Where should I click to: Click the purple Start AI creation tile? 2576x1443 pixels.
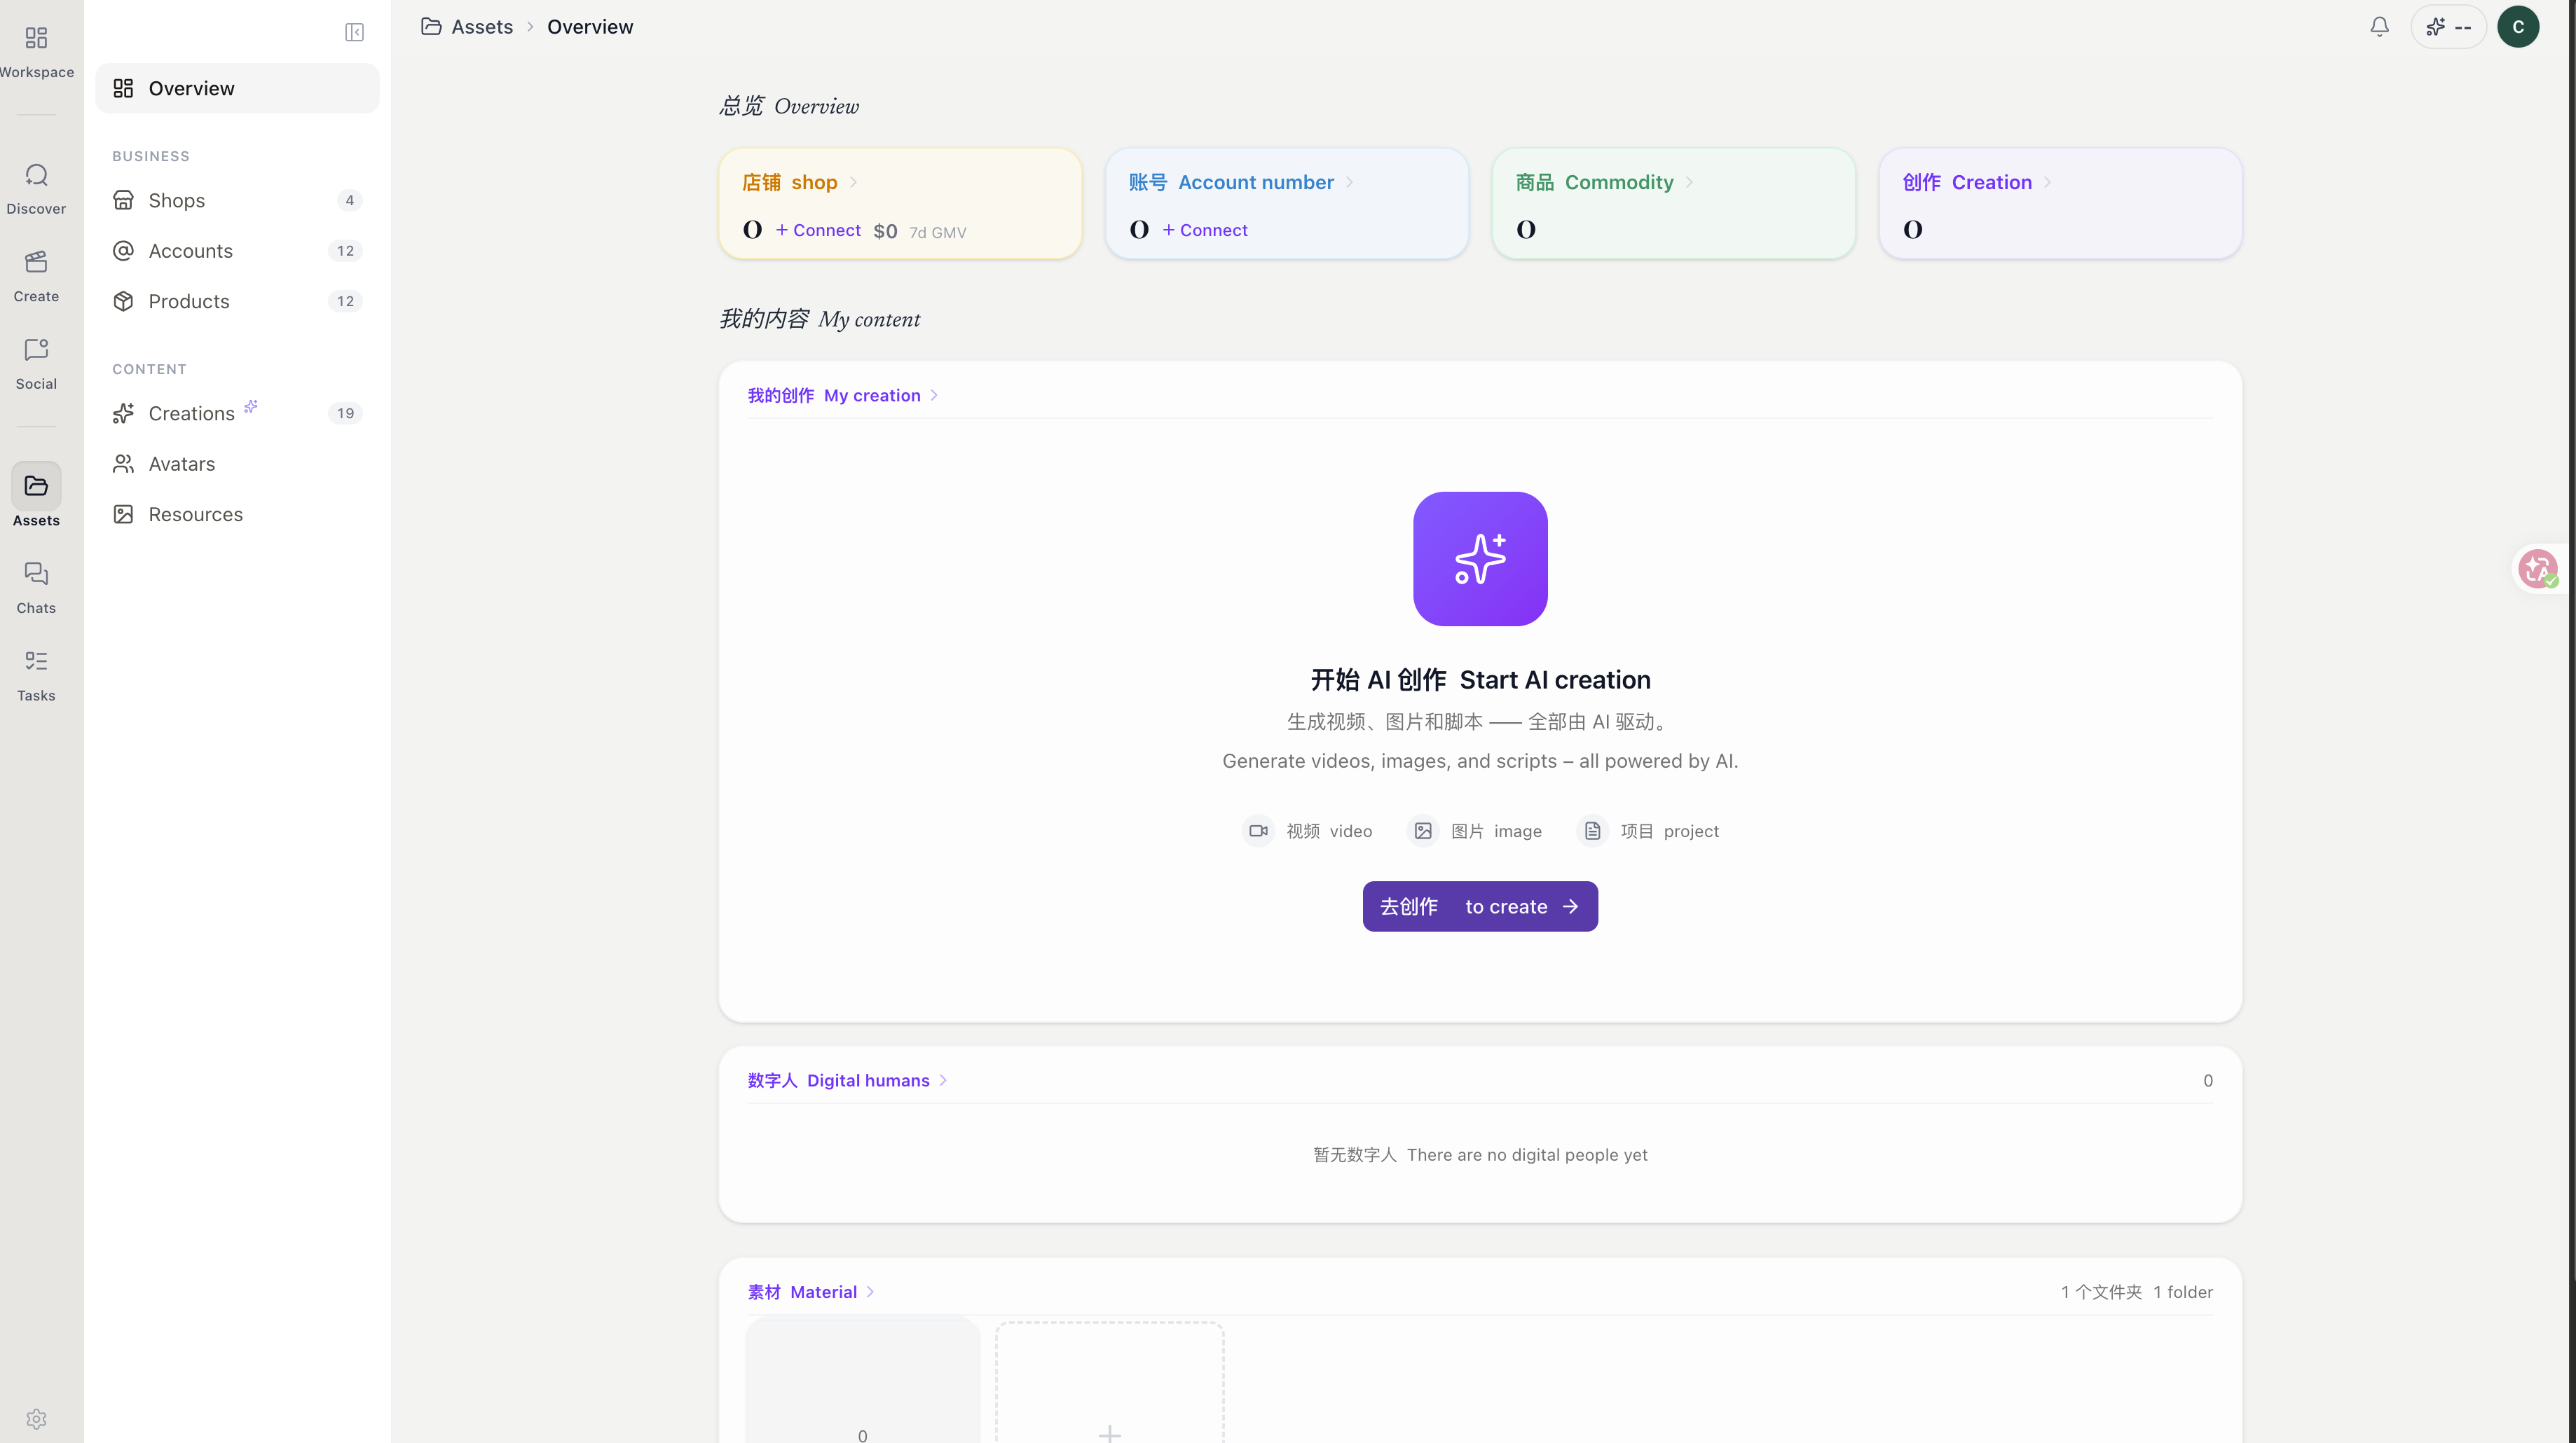pos(1479,558)
